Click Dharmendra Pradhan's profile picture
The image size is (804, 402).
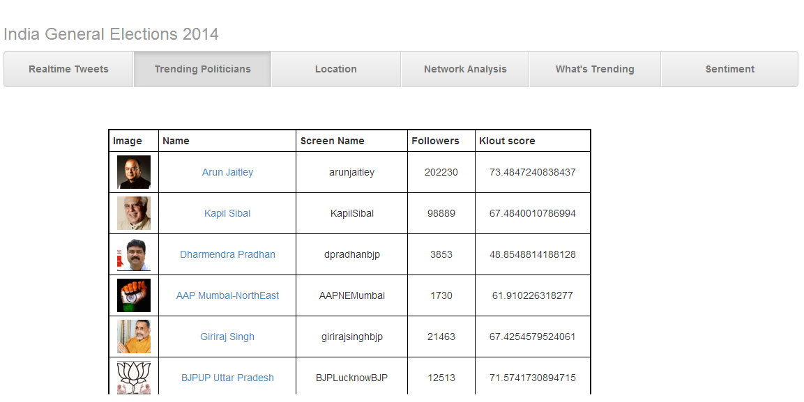[134, 254]
